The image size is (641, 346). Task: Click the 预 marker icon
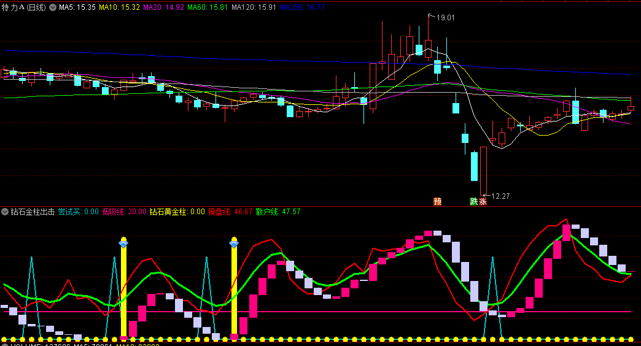click(437, 201)
